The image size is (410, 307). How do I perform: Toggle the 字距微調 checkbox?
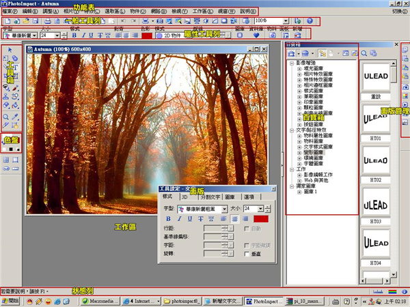246,245
